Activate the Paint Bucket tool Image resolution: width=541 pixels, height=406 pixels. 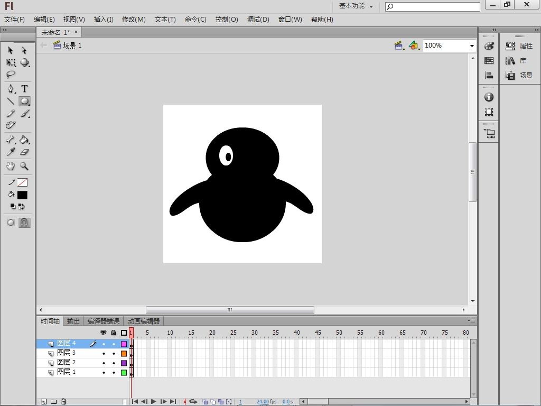tap(24, 140)
